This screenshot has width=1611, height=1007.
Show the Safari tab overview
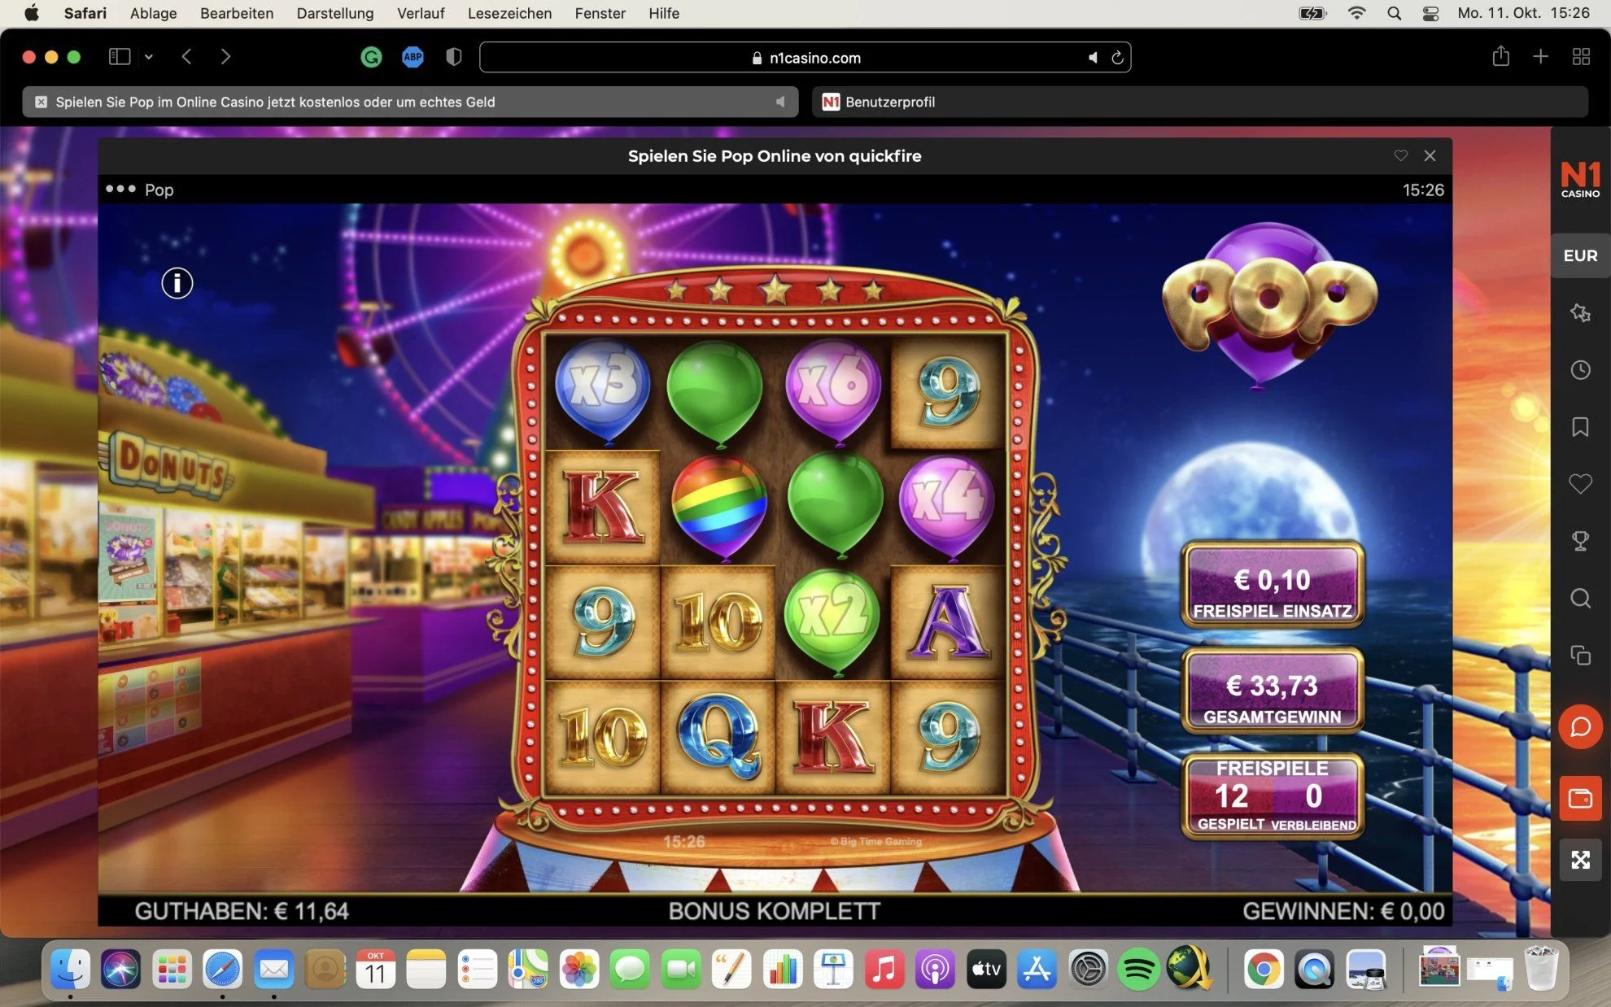1581,56
